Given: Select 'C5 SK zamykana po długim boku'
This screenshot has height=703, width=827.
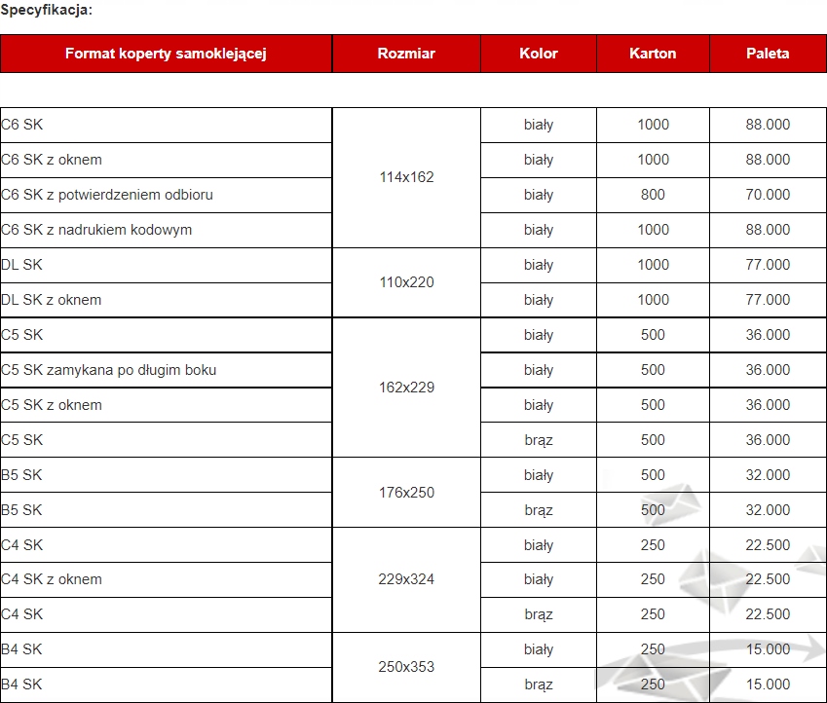Looking at the screenshot, I should click(x=109, y=370).
